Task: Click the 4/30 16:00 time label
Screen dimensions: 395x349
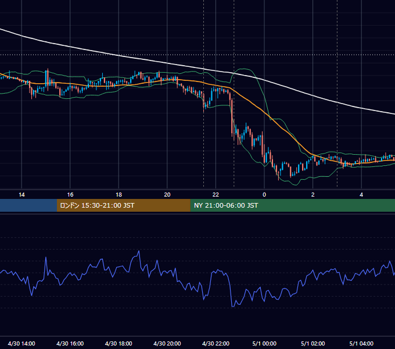Action: coord(70,343)
